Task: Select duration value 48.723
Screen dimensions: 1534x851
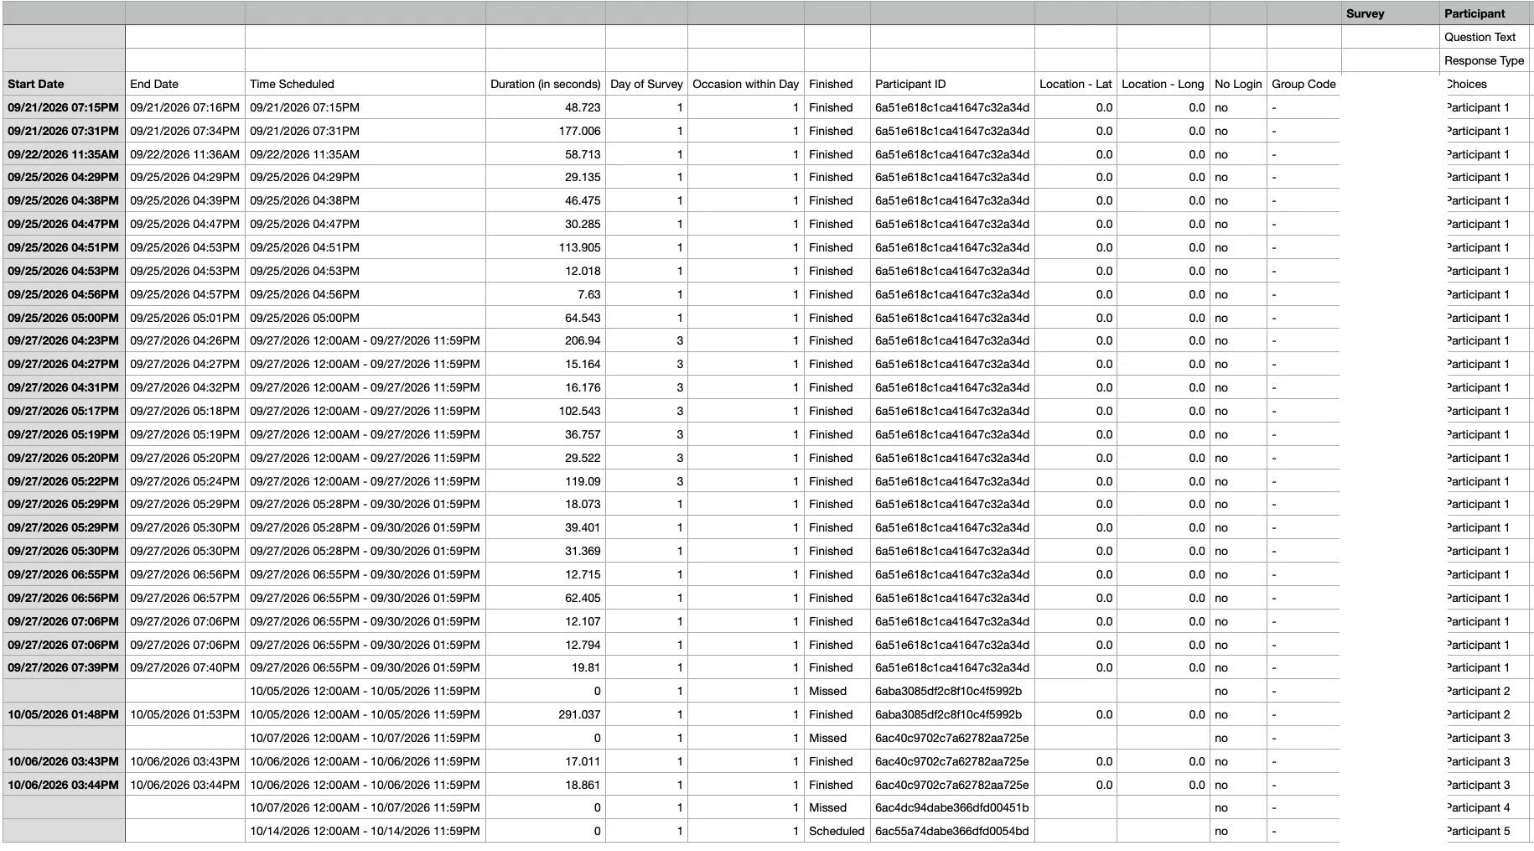Action: 546,107
